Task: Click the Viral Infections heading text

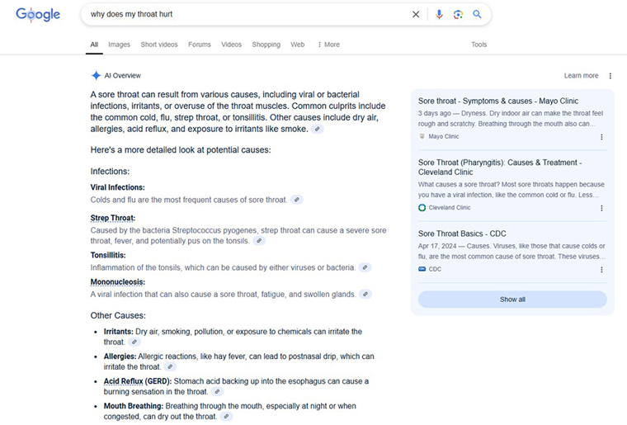Action: click(x=117, y=187)
